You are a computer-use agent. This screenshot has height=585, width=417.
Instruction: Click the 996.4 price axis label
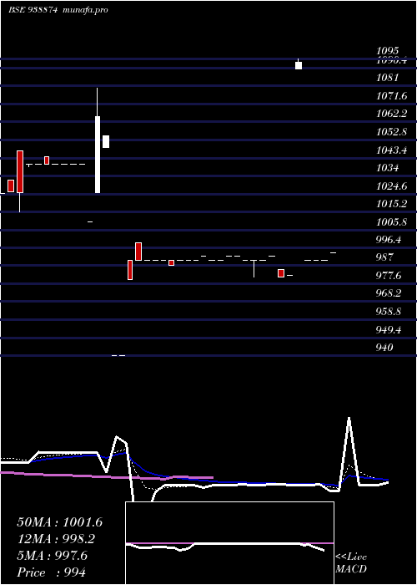pyautogui.click(x=389, y=240)
